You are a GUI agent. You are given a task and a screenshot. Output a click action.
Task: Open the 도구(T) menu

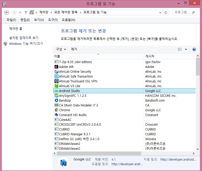(53, 20)
